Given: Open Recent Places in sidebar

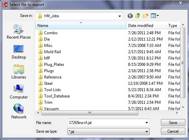Looking at the screenshot, I should [19, 32].
